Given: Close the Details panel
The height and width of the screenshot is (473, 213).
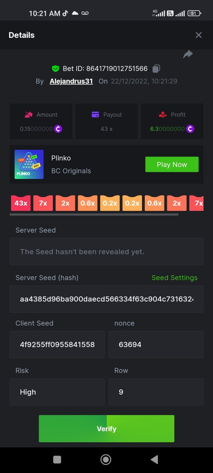Looking at the screenshot, I should tap(198, 35).
